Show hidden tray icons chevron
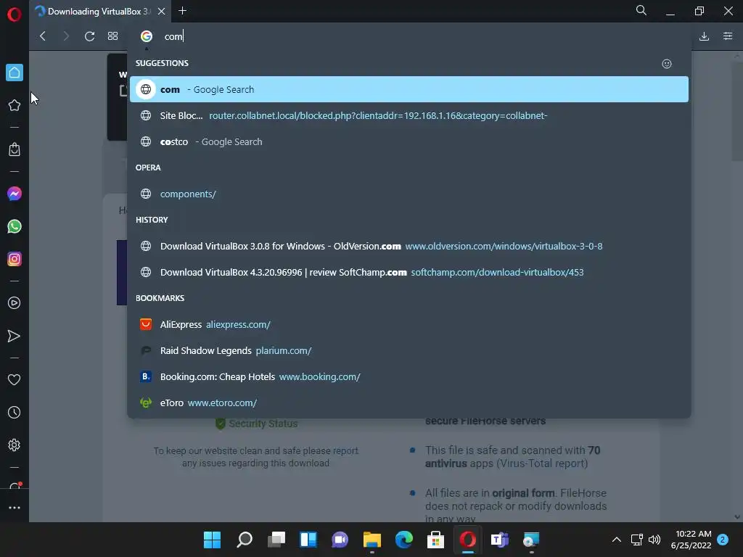Viewport: 743px width, 557px height. [617, 540]
